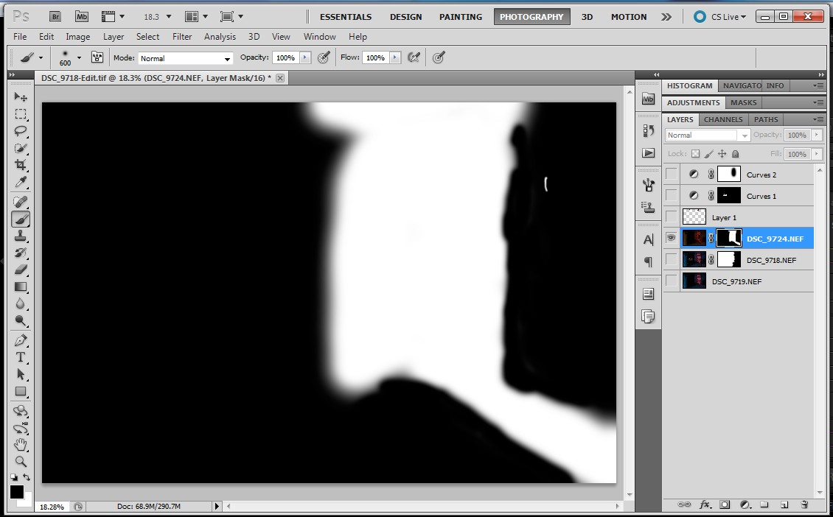Switch to the Channels tab
The width and height of the screenshot is (833, 517).
(723, 119)
